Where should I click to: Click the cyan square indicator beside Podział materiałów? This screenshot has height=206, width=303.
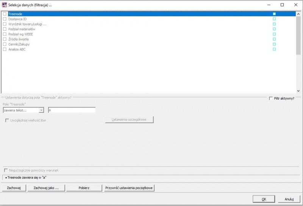point(274,29)
